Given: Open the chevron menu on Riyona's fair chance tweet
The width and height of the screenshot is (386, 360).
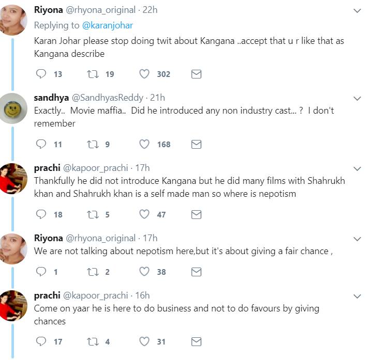Looking at the screenshot, I should (x=357, y=239).
